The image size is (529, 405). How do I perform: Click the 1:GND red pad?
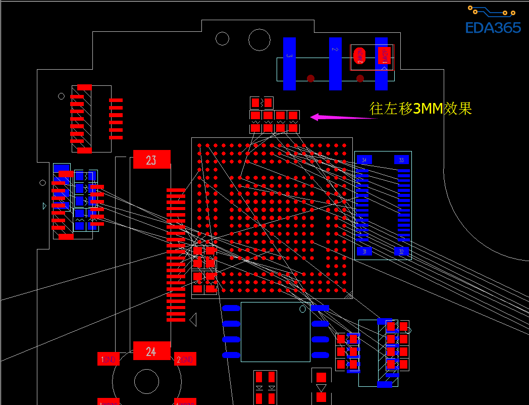click(109, 359)
